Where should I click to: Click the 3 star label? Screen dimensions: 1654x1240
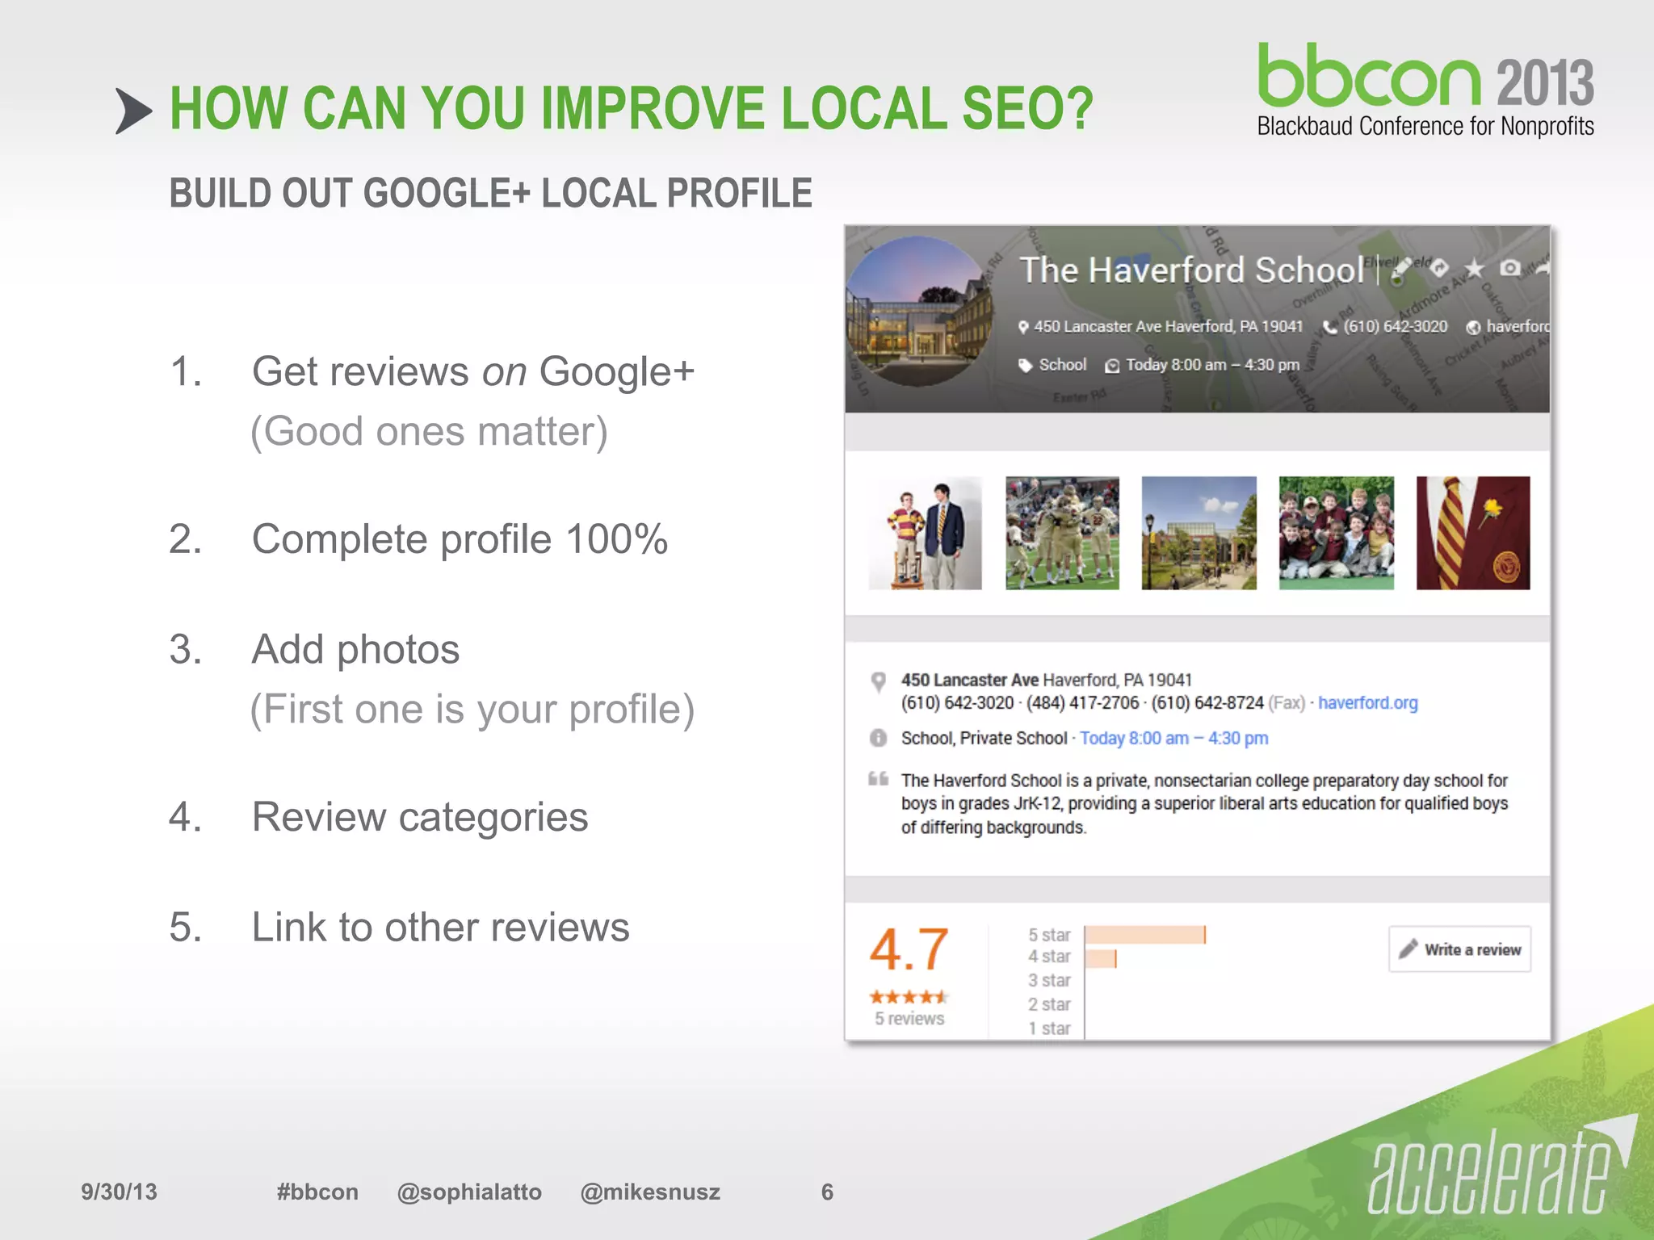pos(1049,981)
